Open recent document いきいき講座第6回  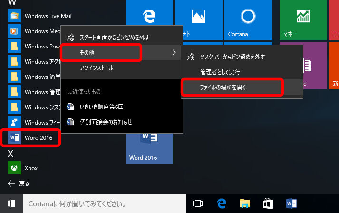[122, 106]
